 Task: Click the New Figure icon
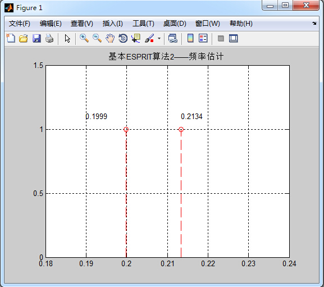(11, 38)
